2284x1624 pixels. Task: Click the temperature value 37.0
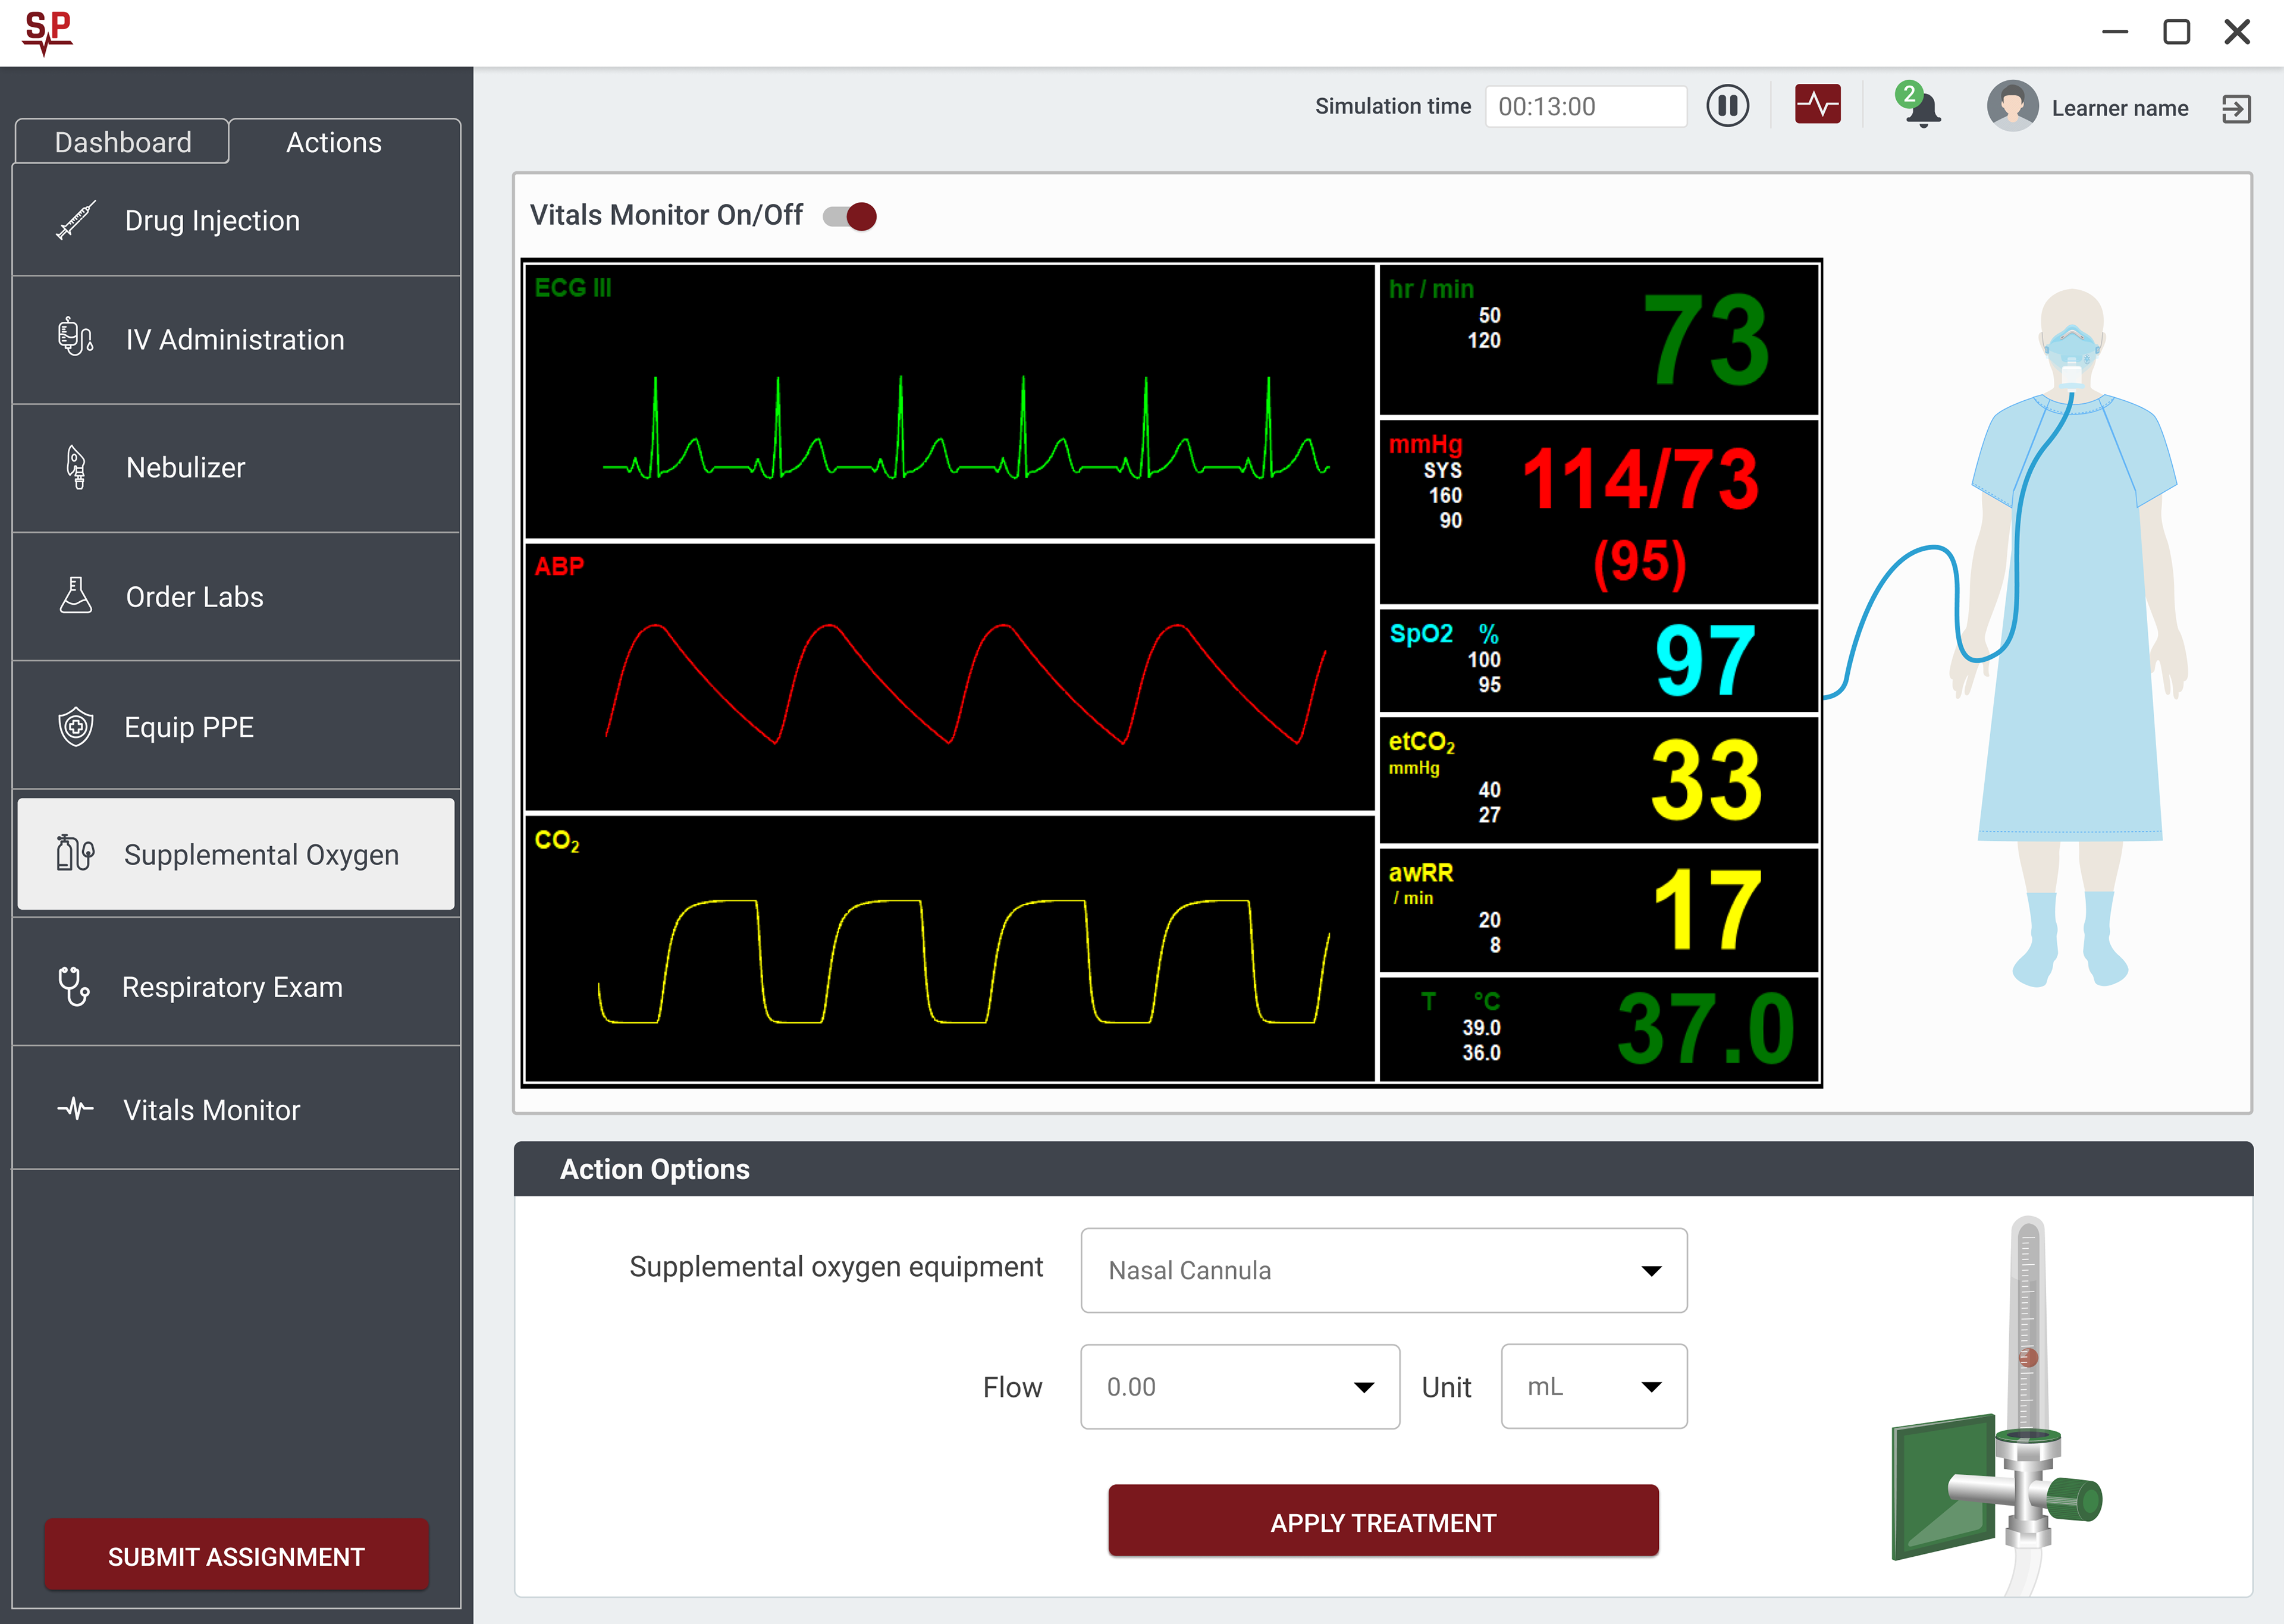[x=1706, y=1028]
